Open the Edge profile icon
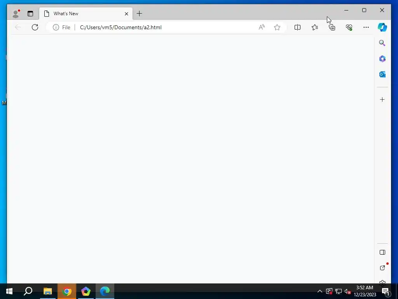398x299 pixels. (x=16, y=14)
